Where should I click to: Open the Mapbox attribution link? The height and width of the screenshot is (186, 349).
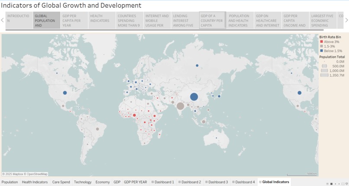[x=15, y=174]
